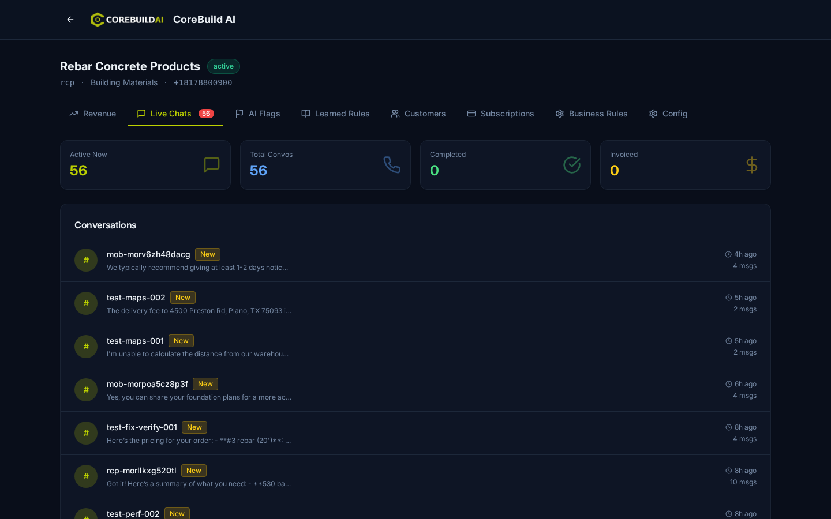Click the 'Conversations' section heading
This screenshot has height=519, width=831.
tap(106, 225)
